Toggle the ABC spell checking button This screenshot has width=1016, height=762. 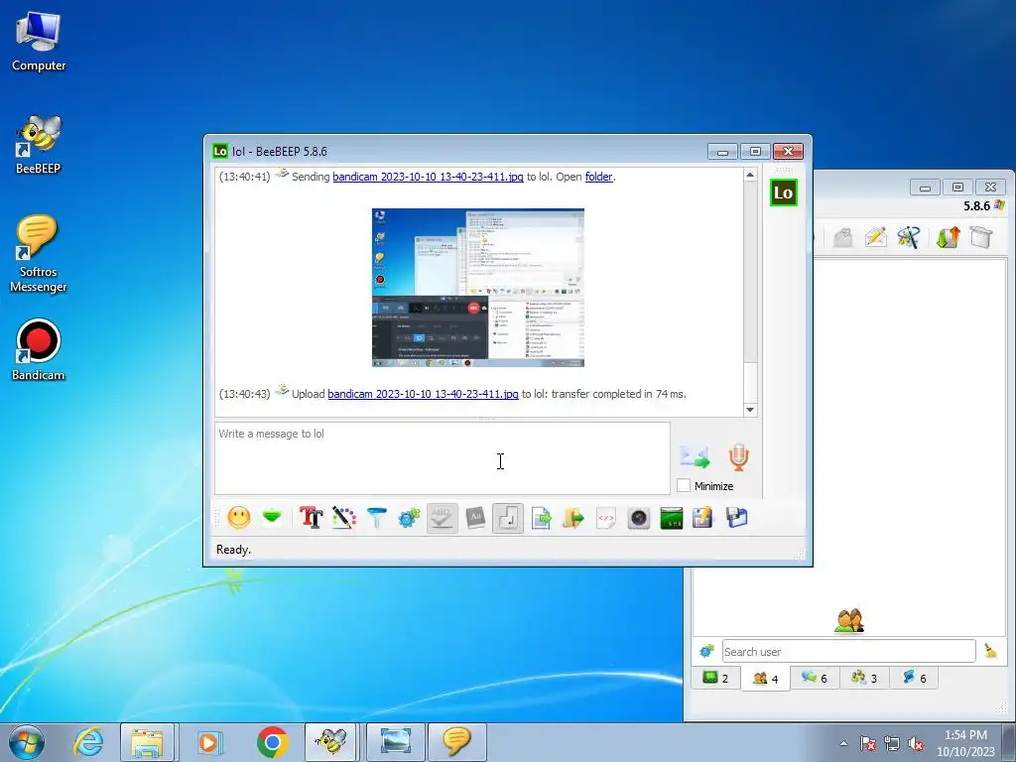[x=442, y=518]
